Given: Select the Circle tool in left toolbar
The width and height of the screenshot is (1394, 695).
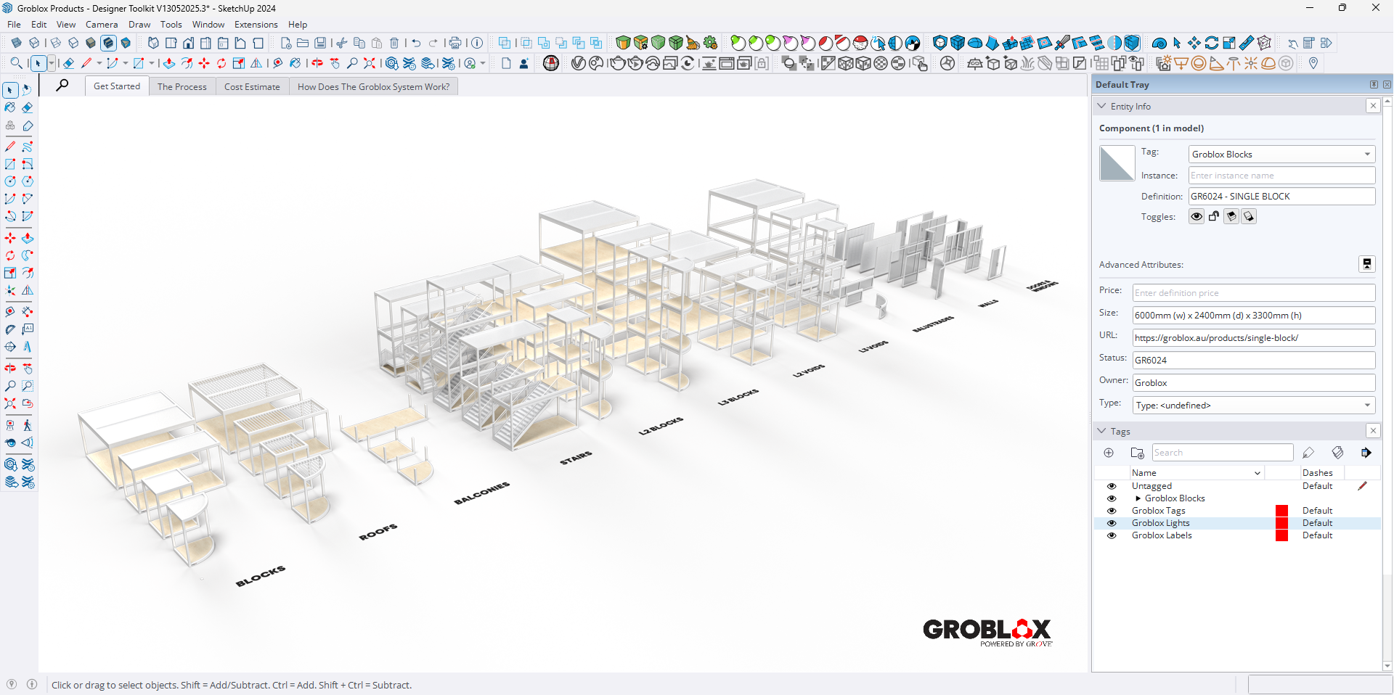Looking at the screenshot, I should (x=10, y=181).
